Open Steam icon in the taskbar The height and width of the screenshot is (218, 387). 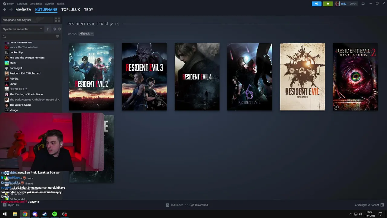point(44,214)
